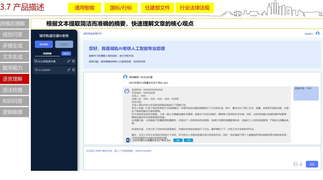
Task: Open the 什么是BIM conversation row
Action: coord(55,70)
